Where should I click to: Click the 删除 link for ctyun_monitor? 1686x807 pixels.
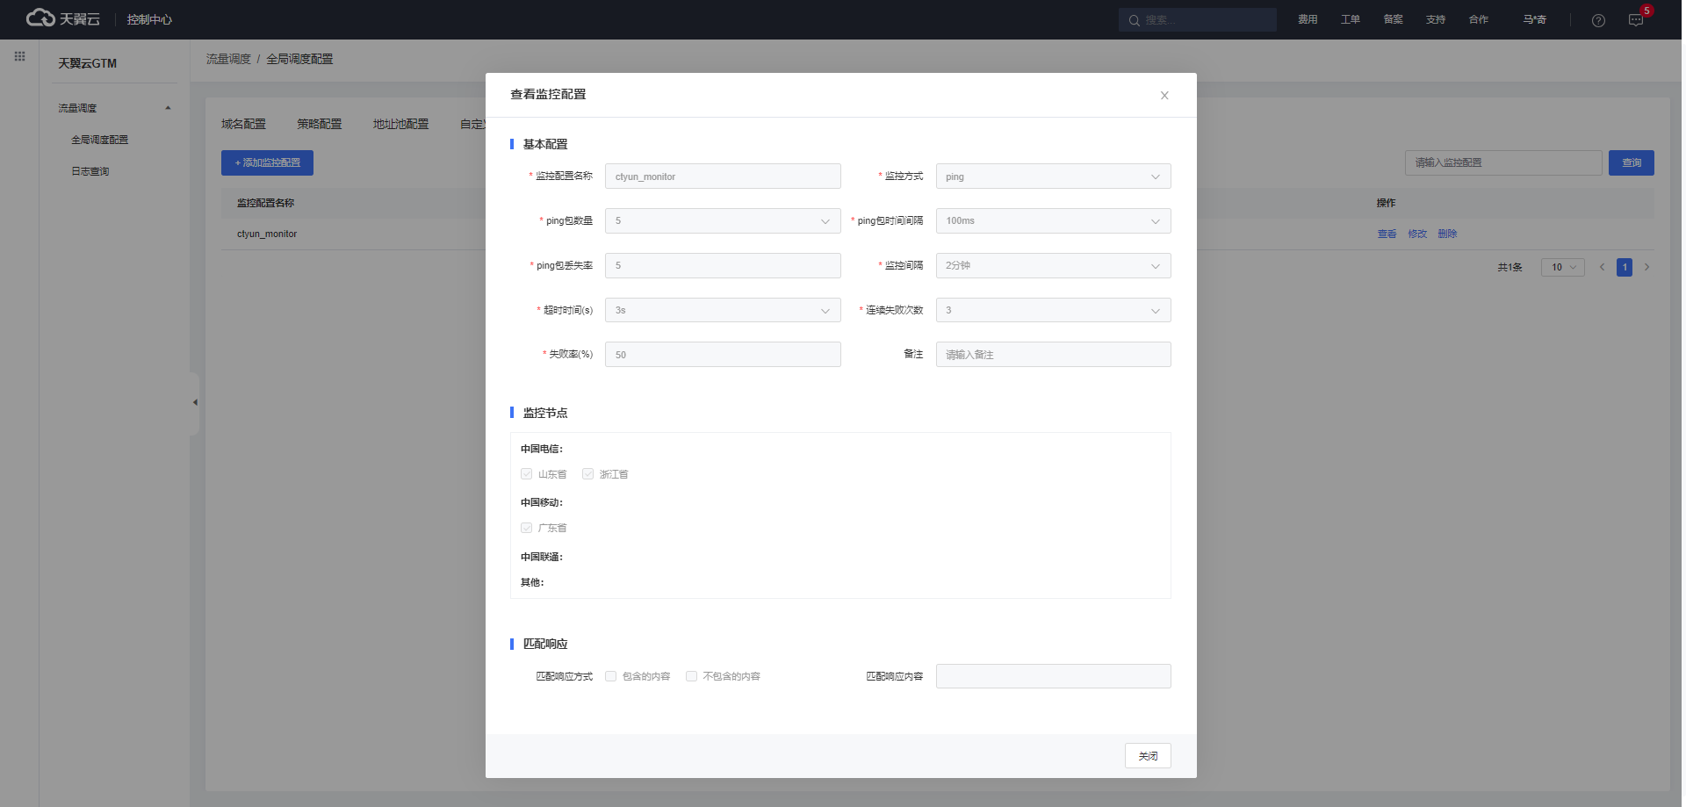(x=1447, y=234)
